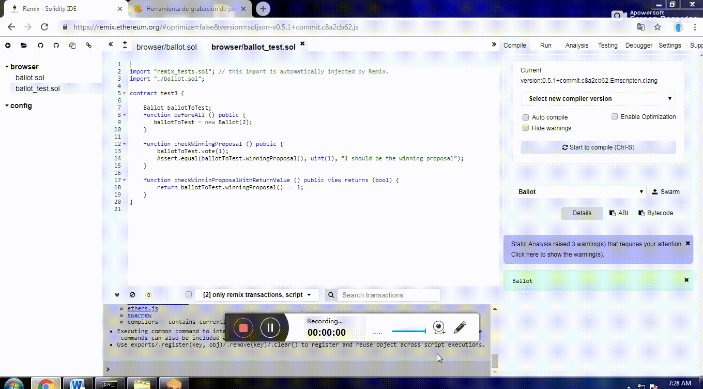Open the ethers.js link in terminal
703x389 pixels.
click(x=143, y=308)
